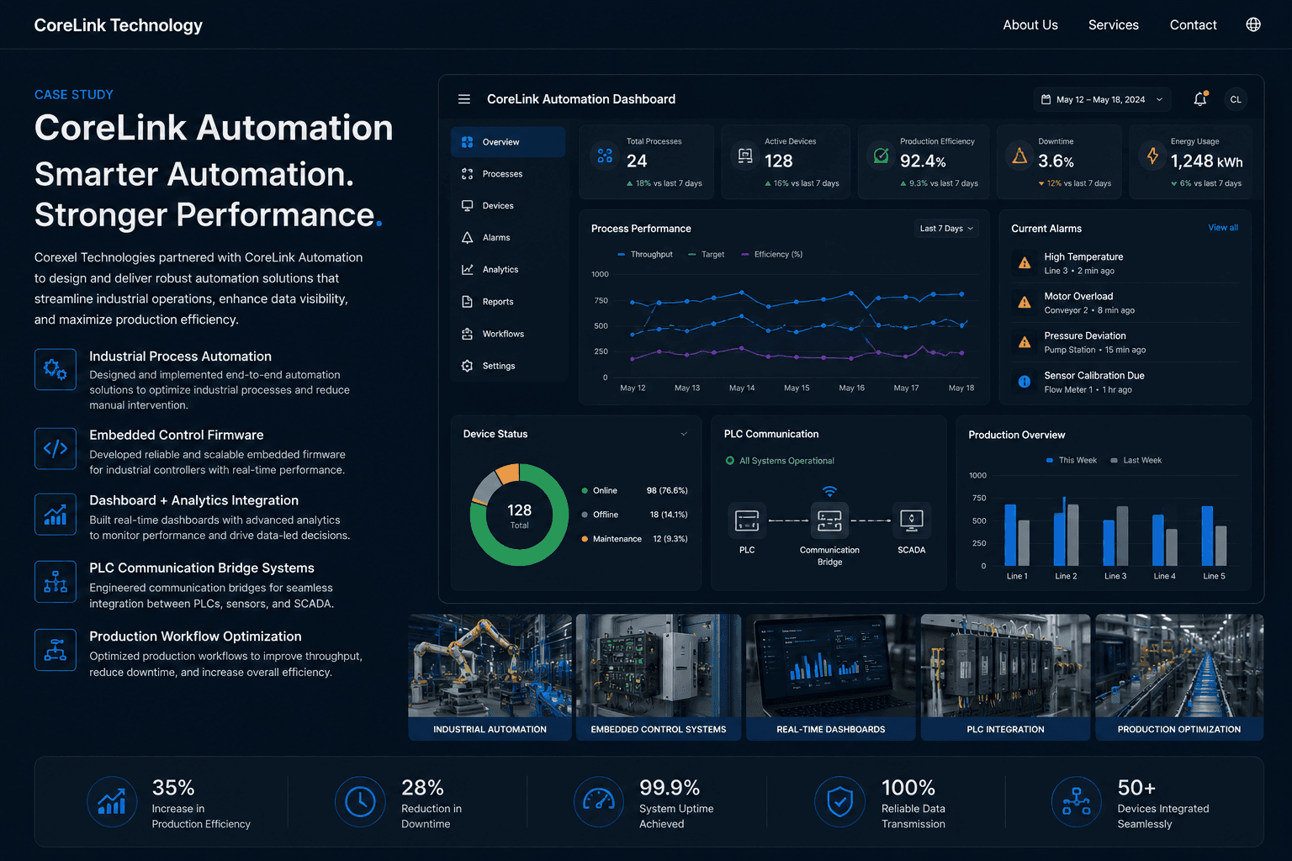Screen dimensions: 1292x861
Task: Click the orange Maintenance donut segment
Action: tap(508, 473)
